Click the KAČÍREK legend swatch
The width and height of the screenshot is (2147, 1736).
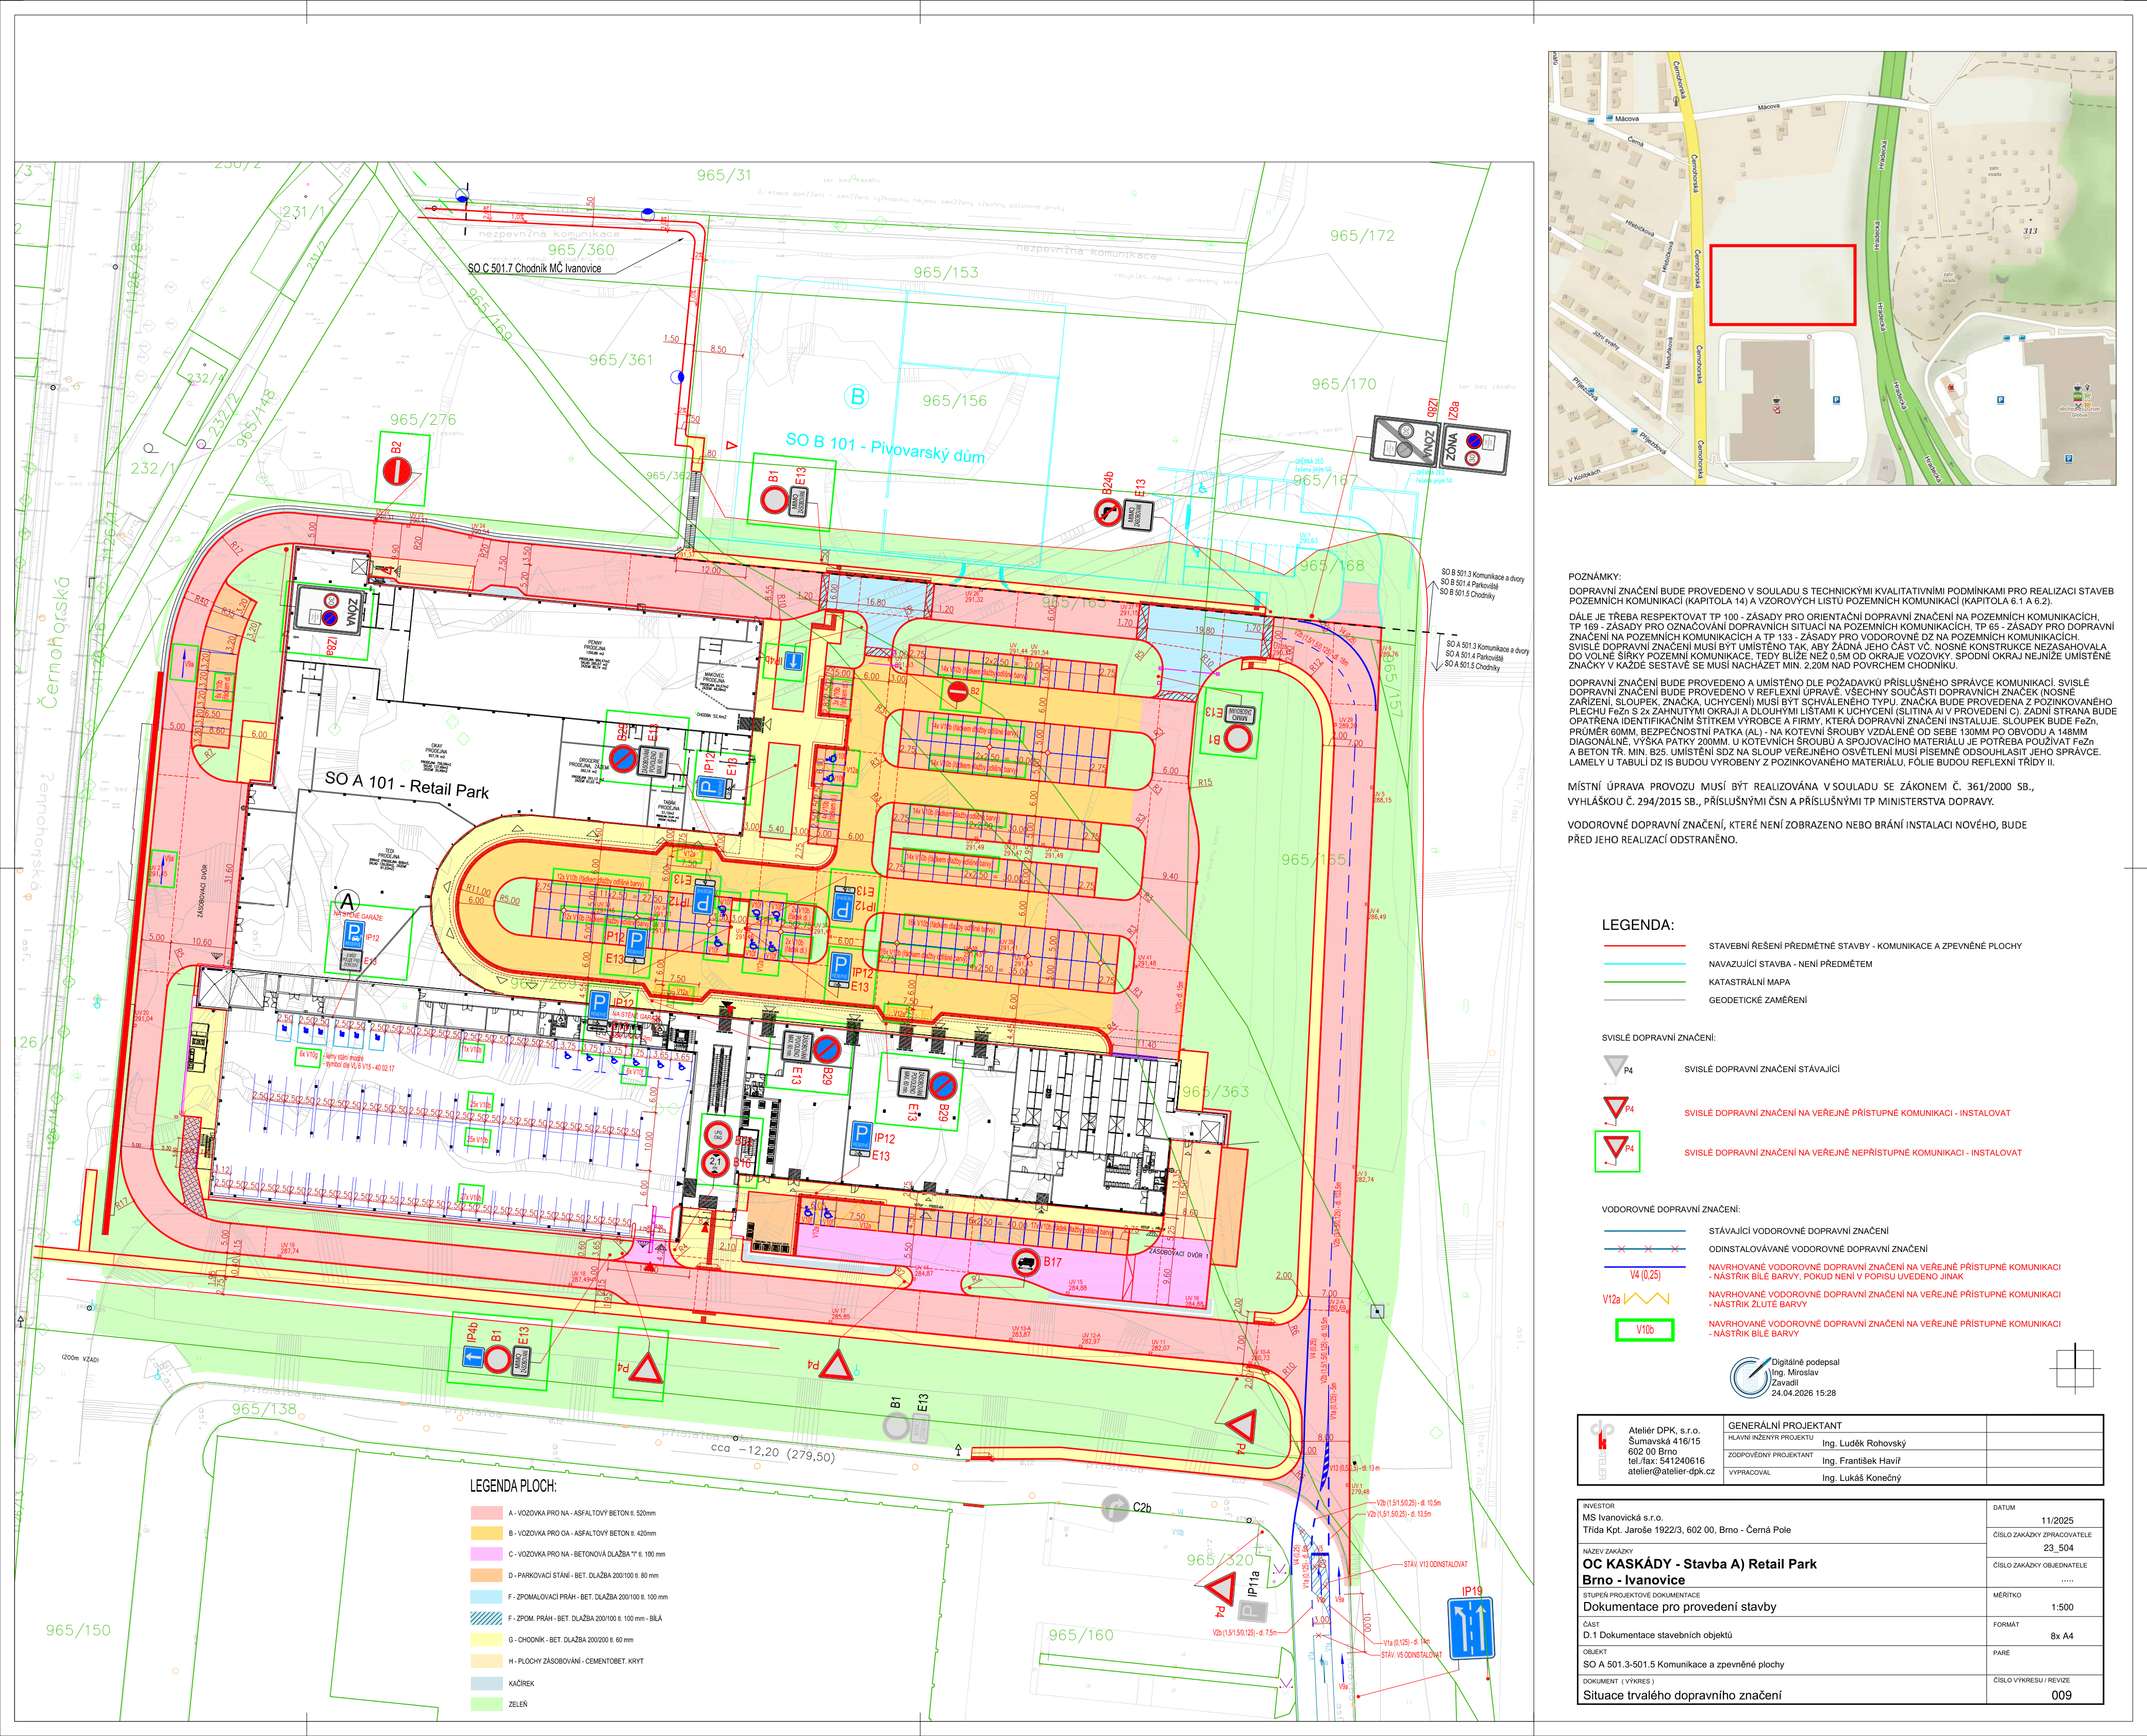click(x=486, y=1683)
